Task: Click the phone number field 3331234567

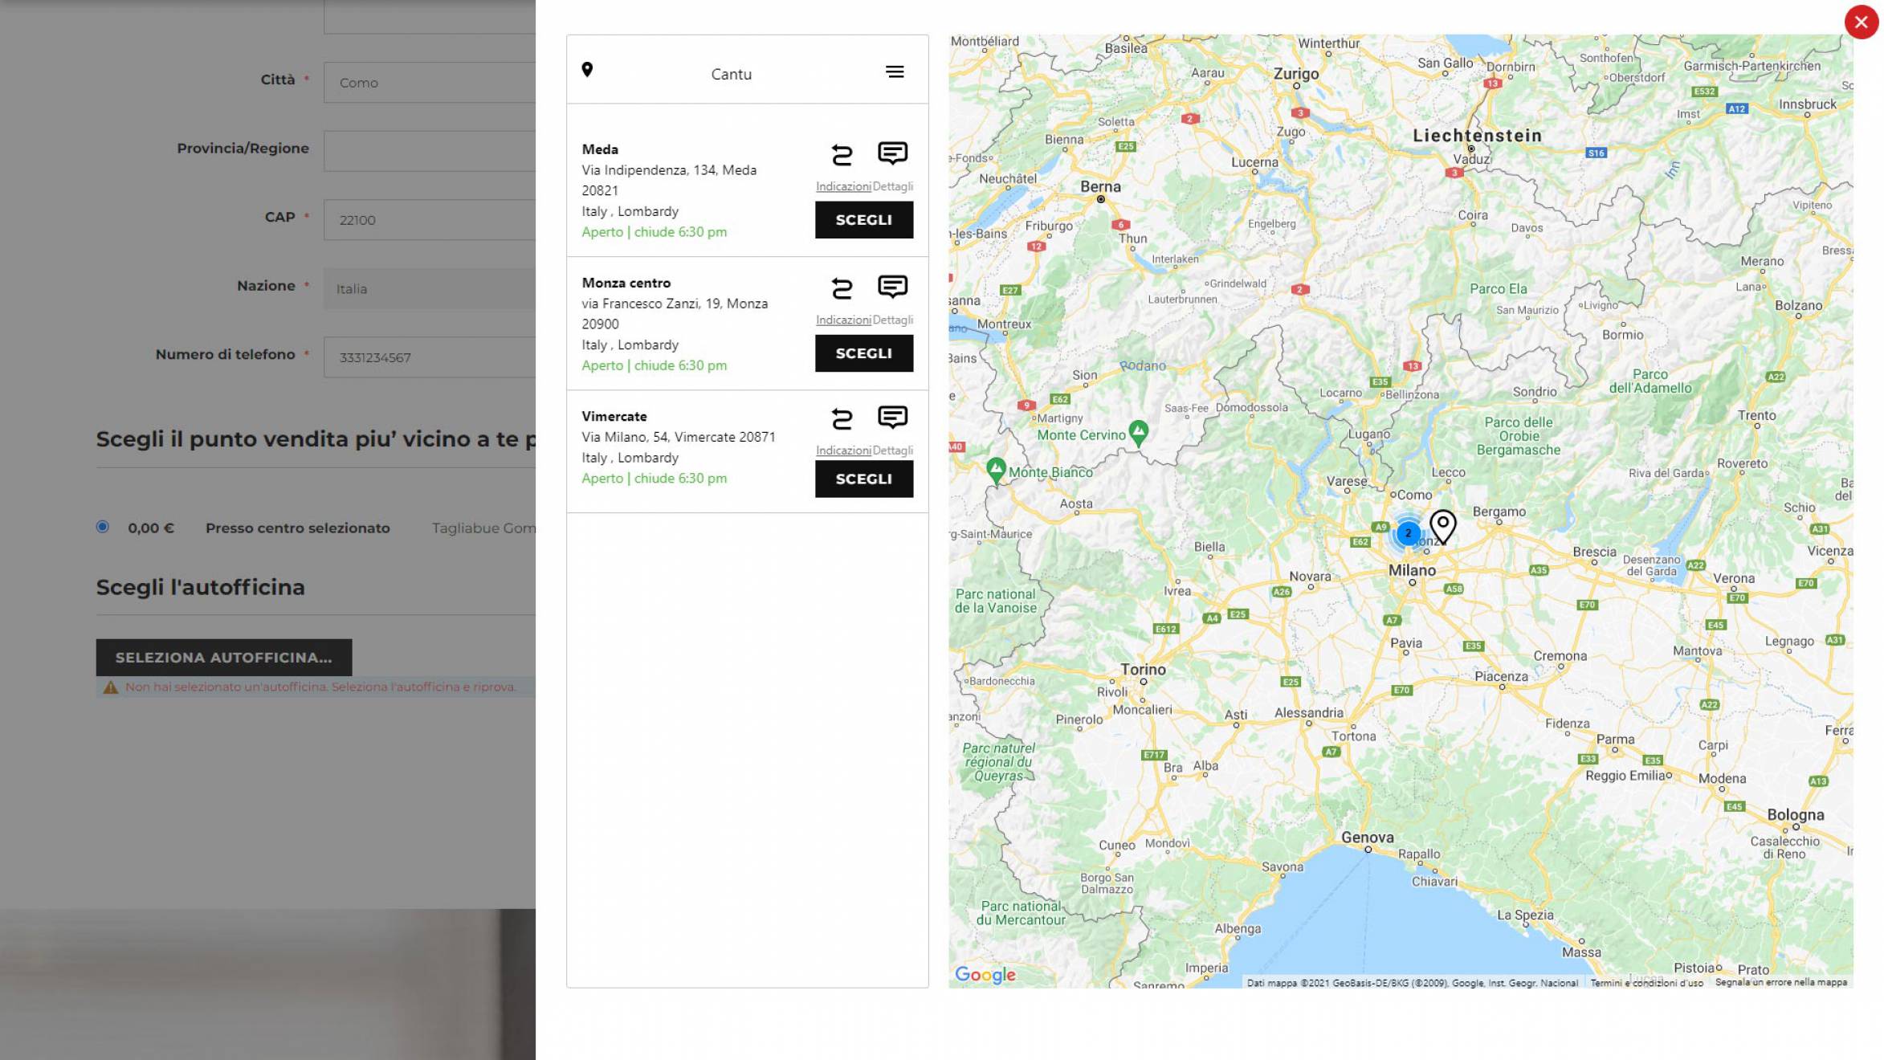Action: [x=430, y=357]
